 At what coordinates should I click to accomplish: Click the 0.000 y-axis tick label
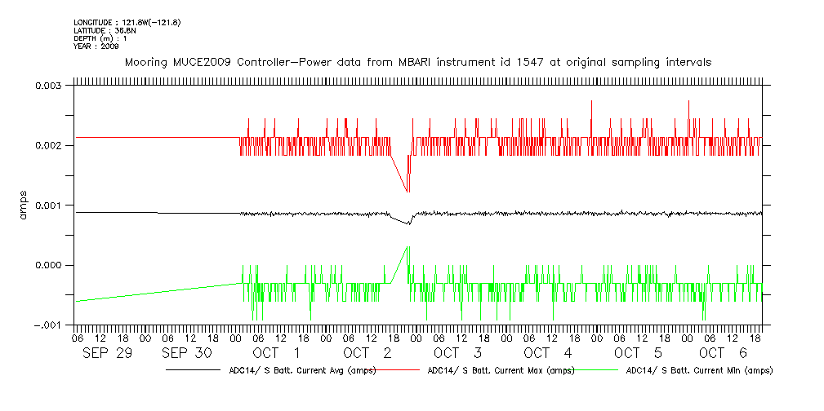point(50,265)
